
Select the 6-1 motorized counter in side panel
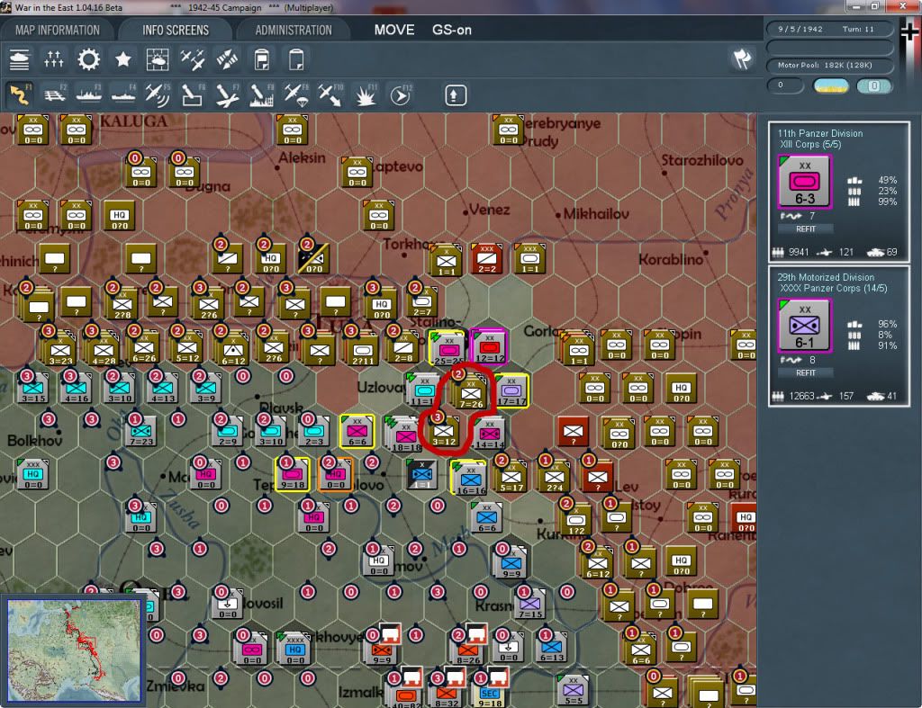804,326
